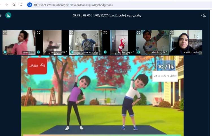Click the camera site permission icon in the address bar
Screen dimensions: 212x136
30,5
